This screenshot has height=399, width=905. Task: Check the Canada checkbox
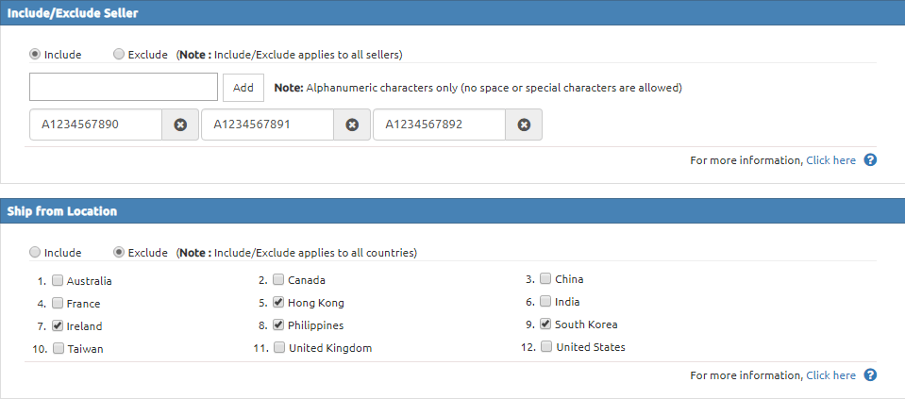[x=278, y=279]
